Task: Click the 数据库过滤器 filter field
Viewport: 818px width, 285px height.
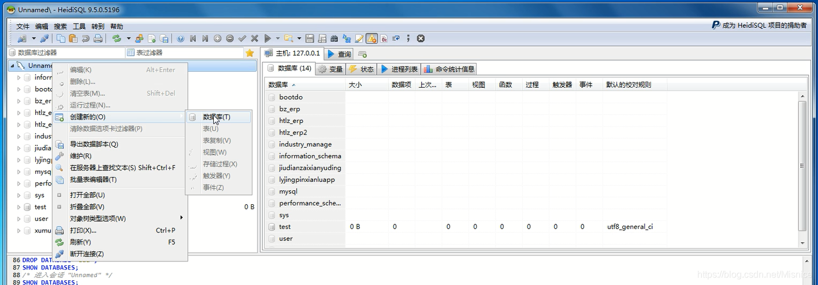Action: 67,52
